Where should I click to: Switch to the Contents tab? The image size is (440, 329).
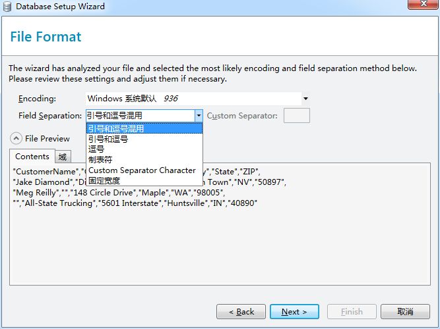tap(32, 157)
